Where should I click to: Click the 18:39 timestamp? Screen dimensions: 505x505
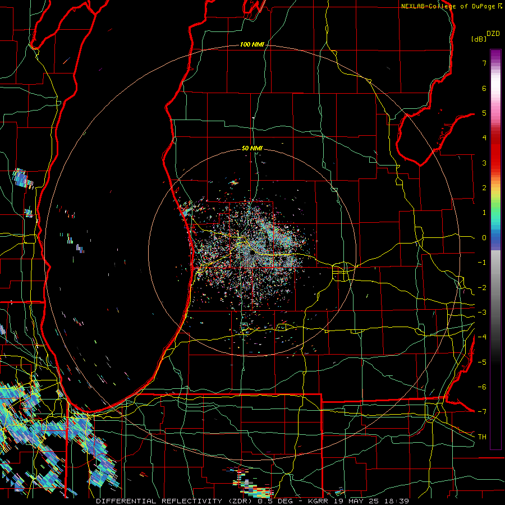tap(398, 501)
